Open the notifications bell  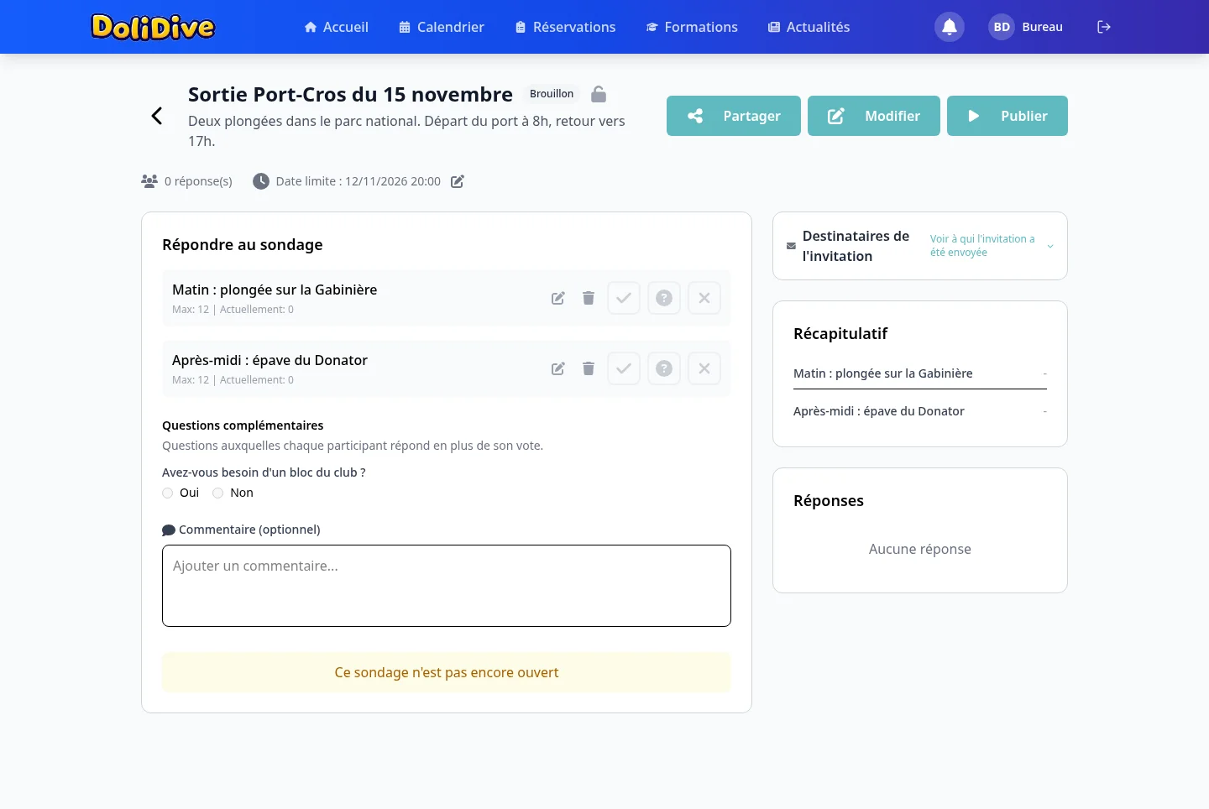tap(950, 27)
